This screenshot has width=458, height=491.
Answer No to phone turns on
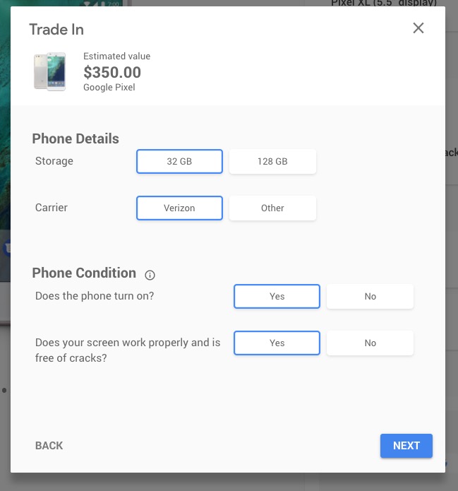(x=370, y=296)
